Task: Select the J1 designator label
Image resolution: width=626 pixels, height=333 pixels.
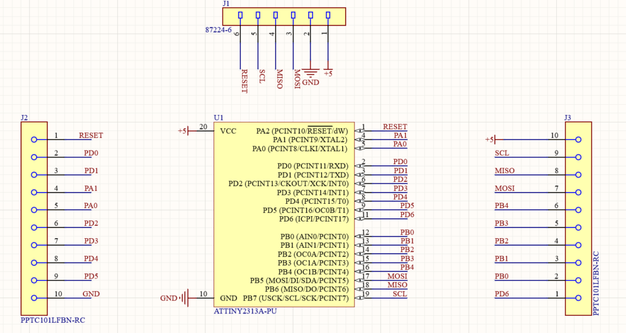Action: 226,4
